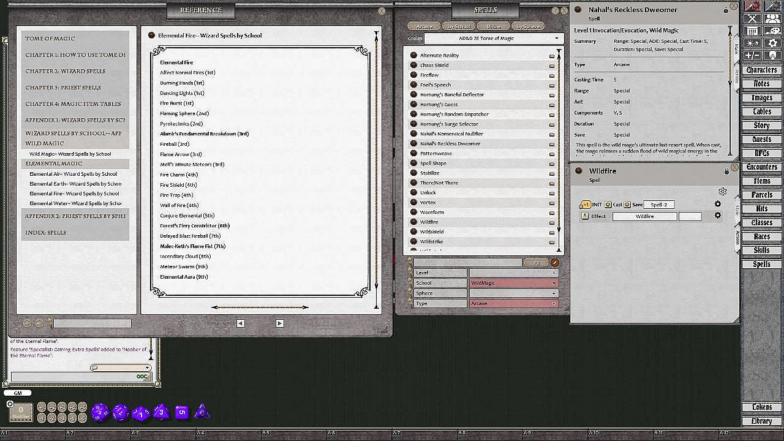The height and width of the screenshot is (441, 784).
Task: Click the module book icon beside Chaos Shield
Action: coord(552,66)
